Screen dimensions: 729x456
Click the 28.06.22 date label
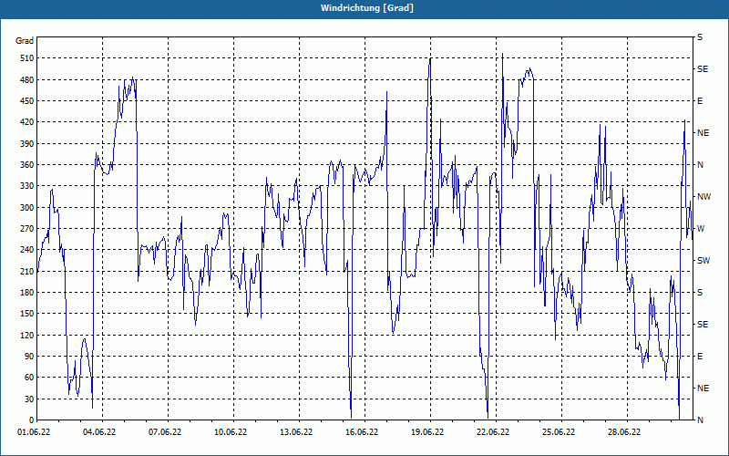[x=624, y=432]
